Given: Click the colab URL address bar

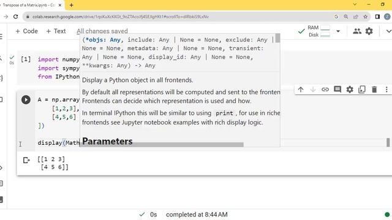Looking at the screenshot, I should coord(120,16).
